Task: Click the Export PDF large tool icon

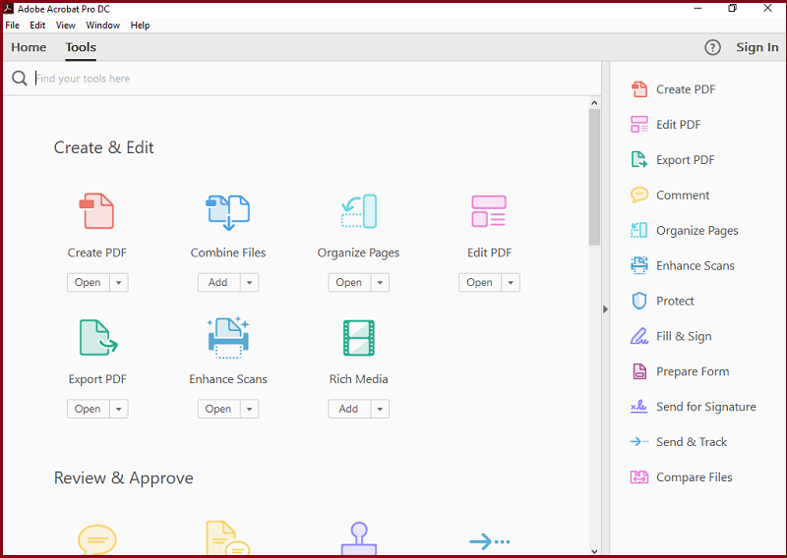Action: (x=98, y=337)
